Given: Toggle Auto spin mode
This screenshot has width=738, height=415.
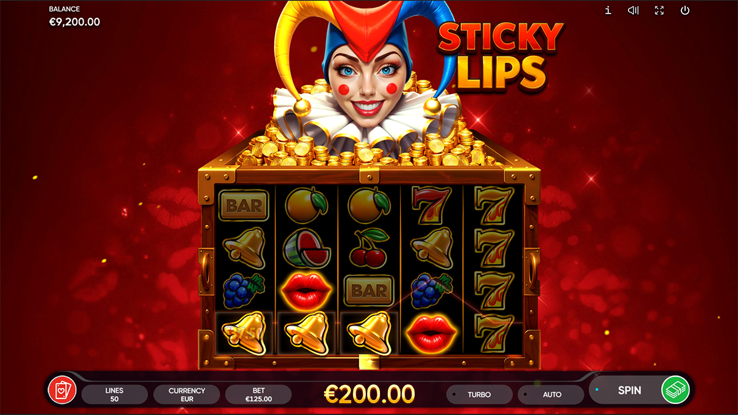Looking at the screenshot, I should [x=551, y=394].
